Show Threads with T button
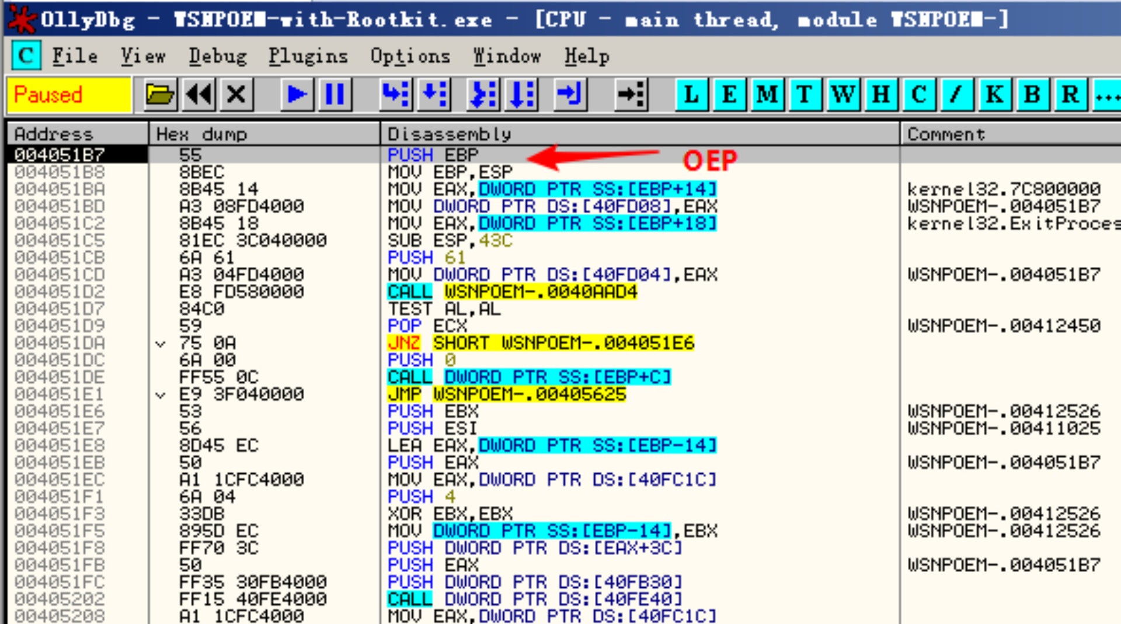 pyautogui.click(x=806, y=94)
